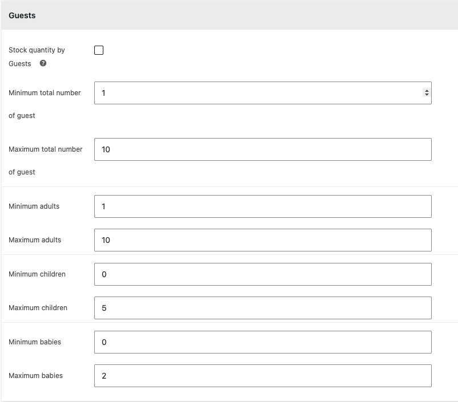The height and width of the screenshot is (402, 458).
Task: Click the 'Stock quantity by' label text
Action: (x=37, y=50)
